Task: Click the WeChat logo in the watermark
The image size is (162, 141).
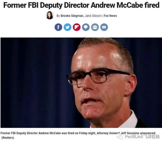Action: click(120, 136)
